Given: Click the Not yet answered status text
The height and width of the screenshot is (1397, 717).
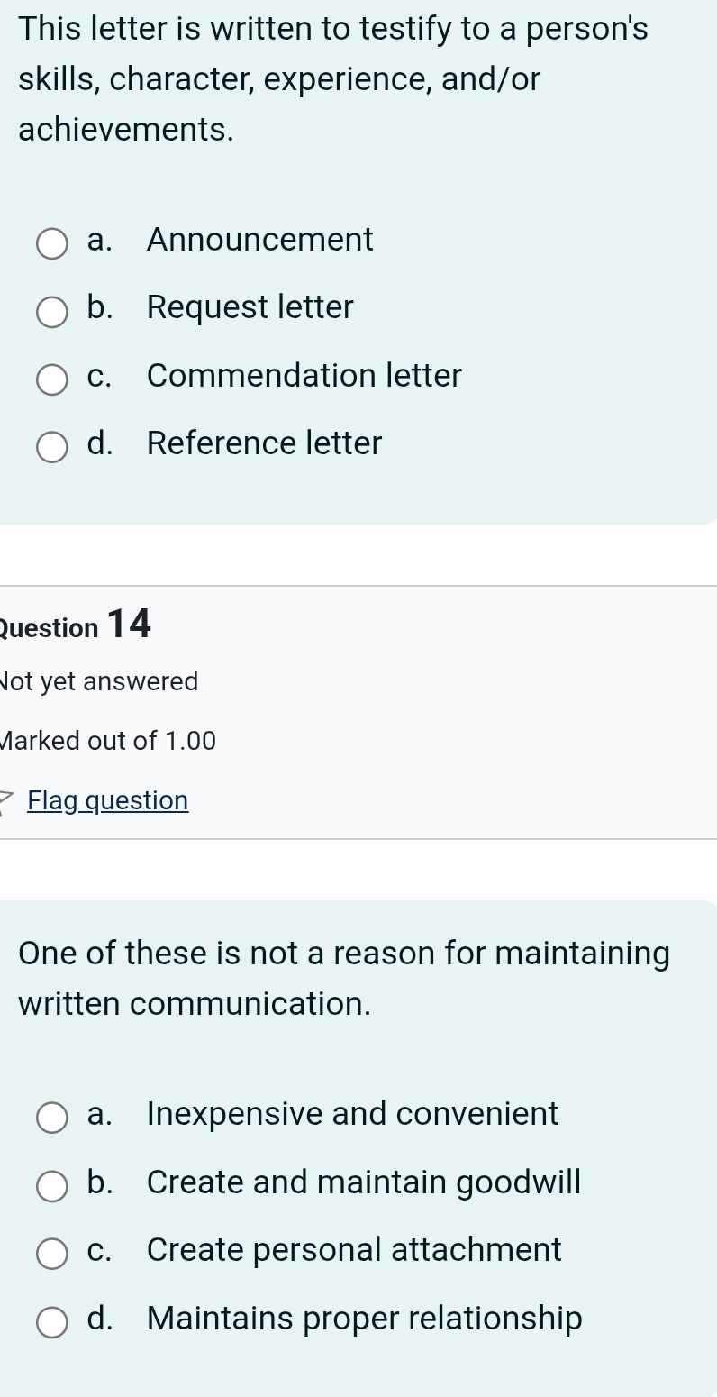Looking at the screenshot, I should pyautogui.click(x=99, y=681).
